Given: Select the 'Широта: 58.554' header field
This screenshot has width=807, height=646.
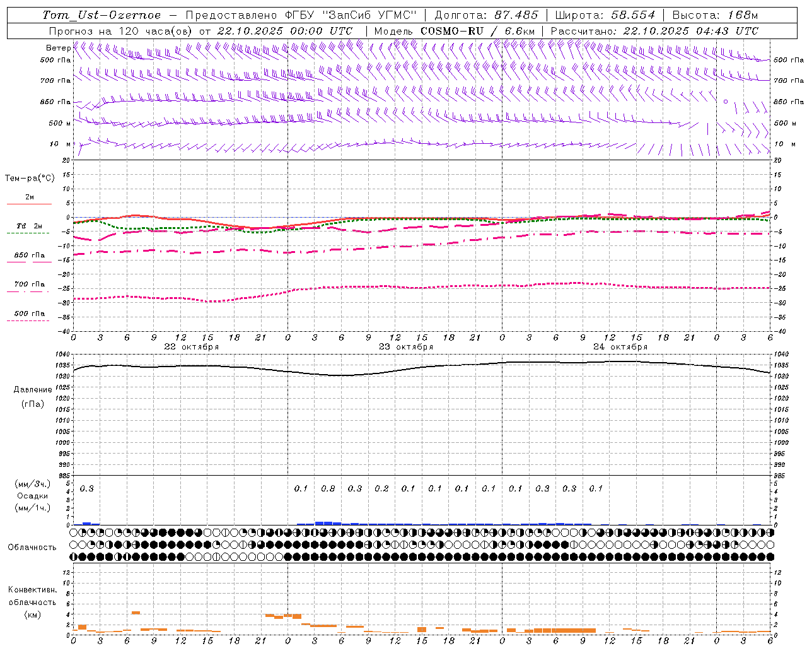Looking at the screenshot, I should 605,15.
